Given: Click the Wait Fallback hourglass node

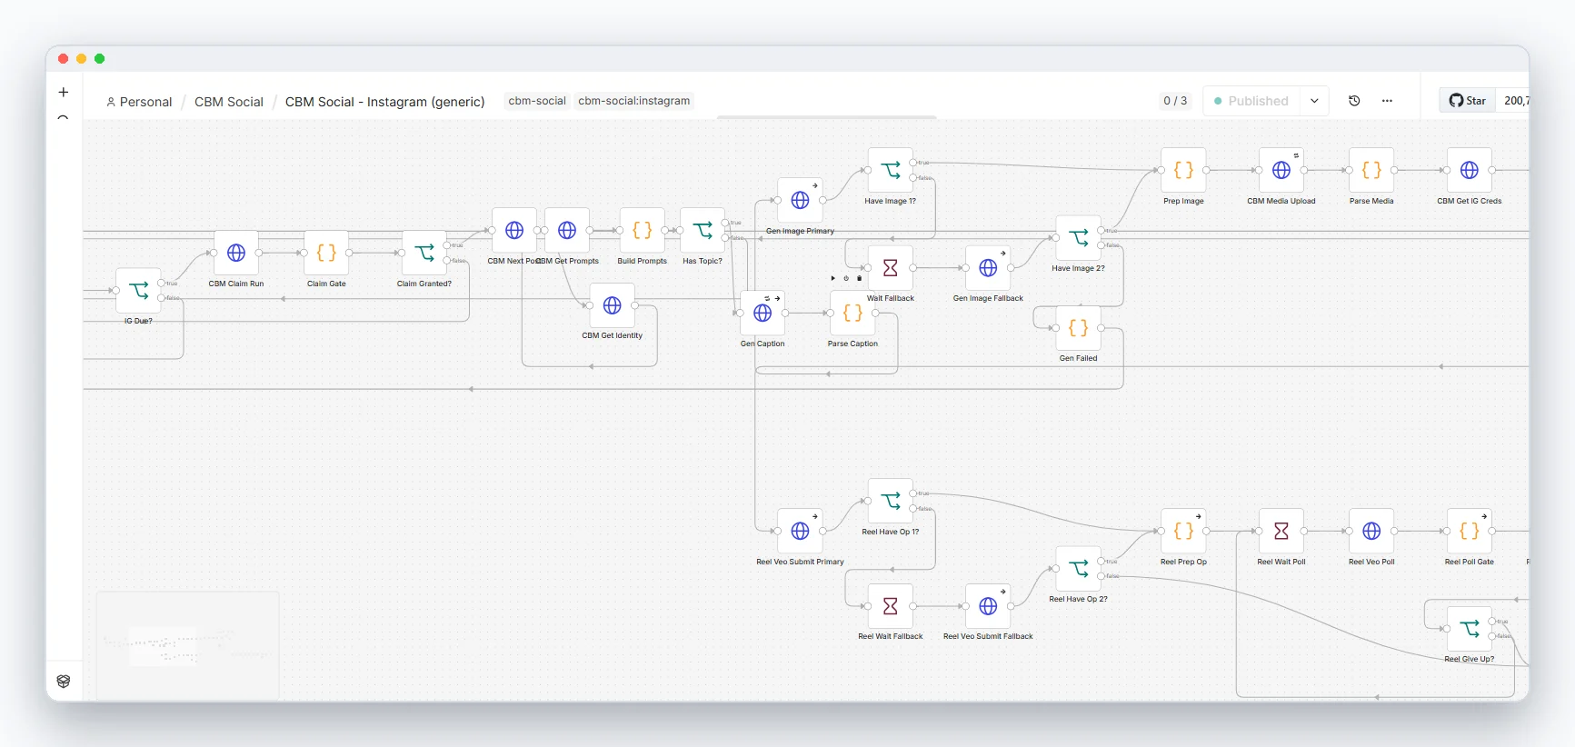Looking at the screenshot, I should point(891,268).
